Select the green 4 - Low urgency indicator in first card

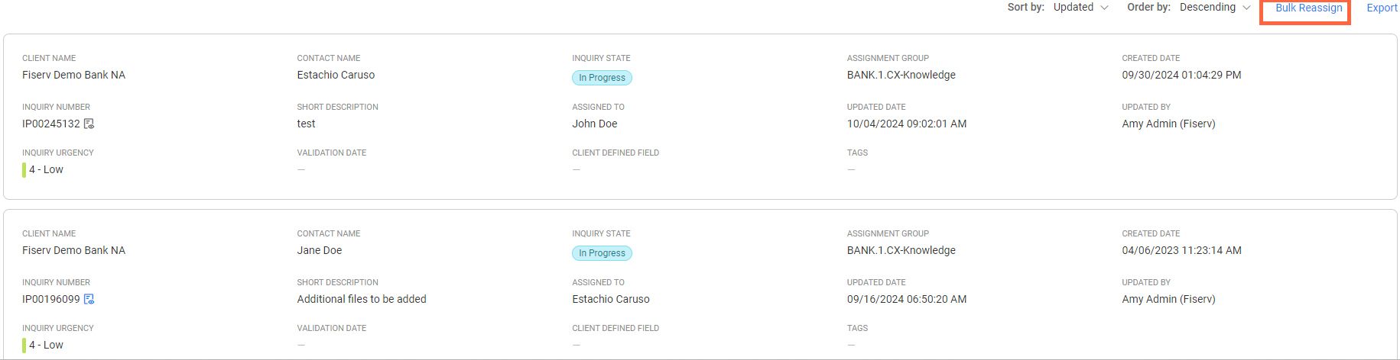[x=43, y=169]
